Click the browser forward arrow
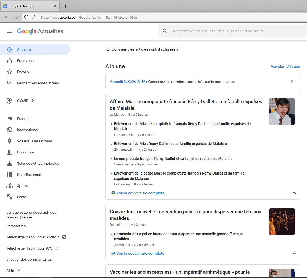 (16, 17)
